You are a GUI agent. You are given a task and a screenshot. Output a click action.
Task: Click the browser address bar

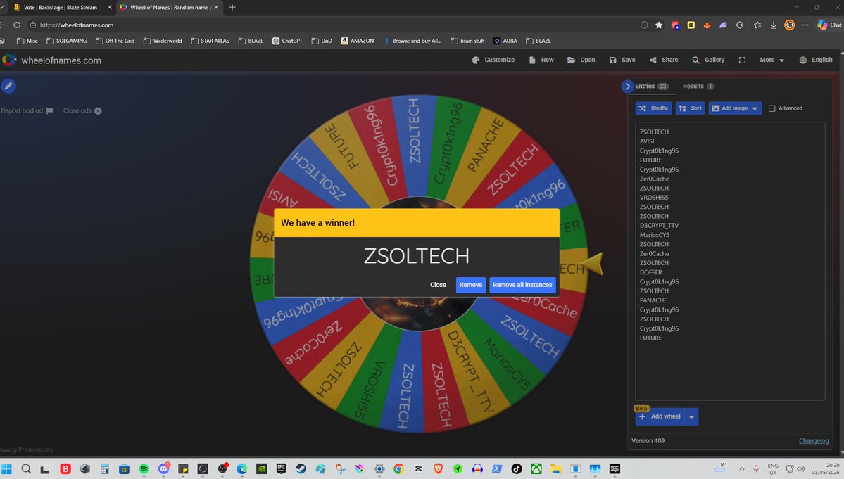pyautogui.click(x=334, y=25)
